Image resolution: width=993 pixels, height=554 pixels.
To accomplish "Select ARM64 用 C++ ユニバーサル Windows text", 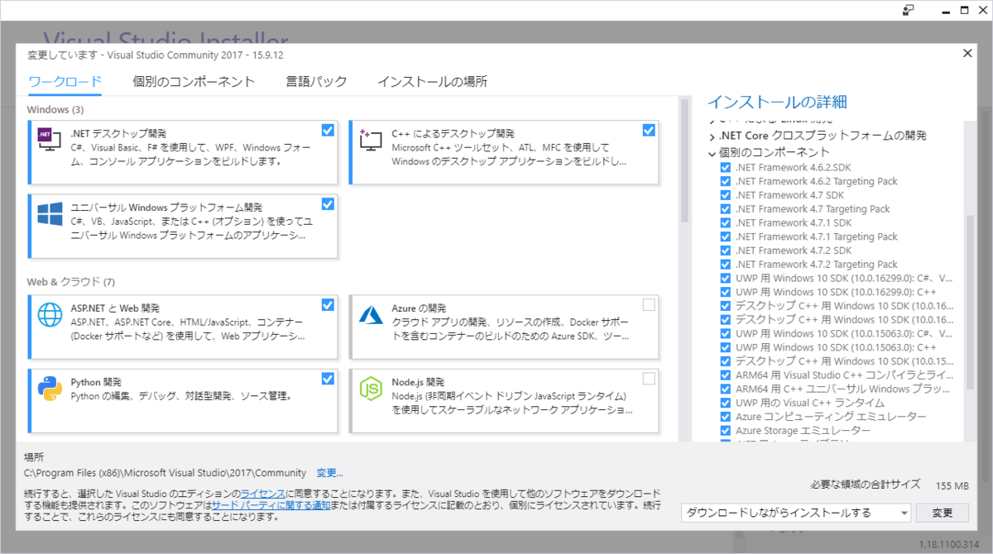I will [x=844, y=389].
